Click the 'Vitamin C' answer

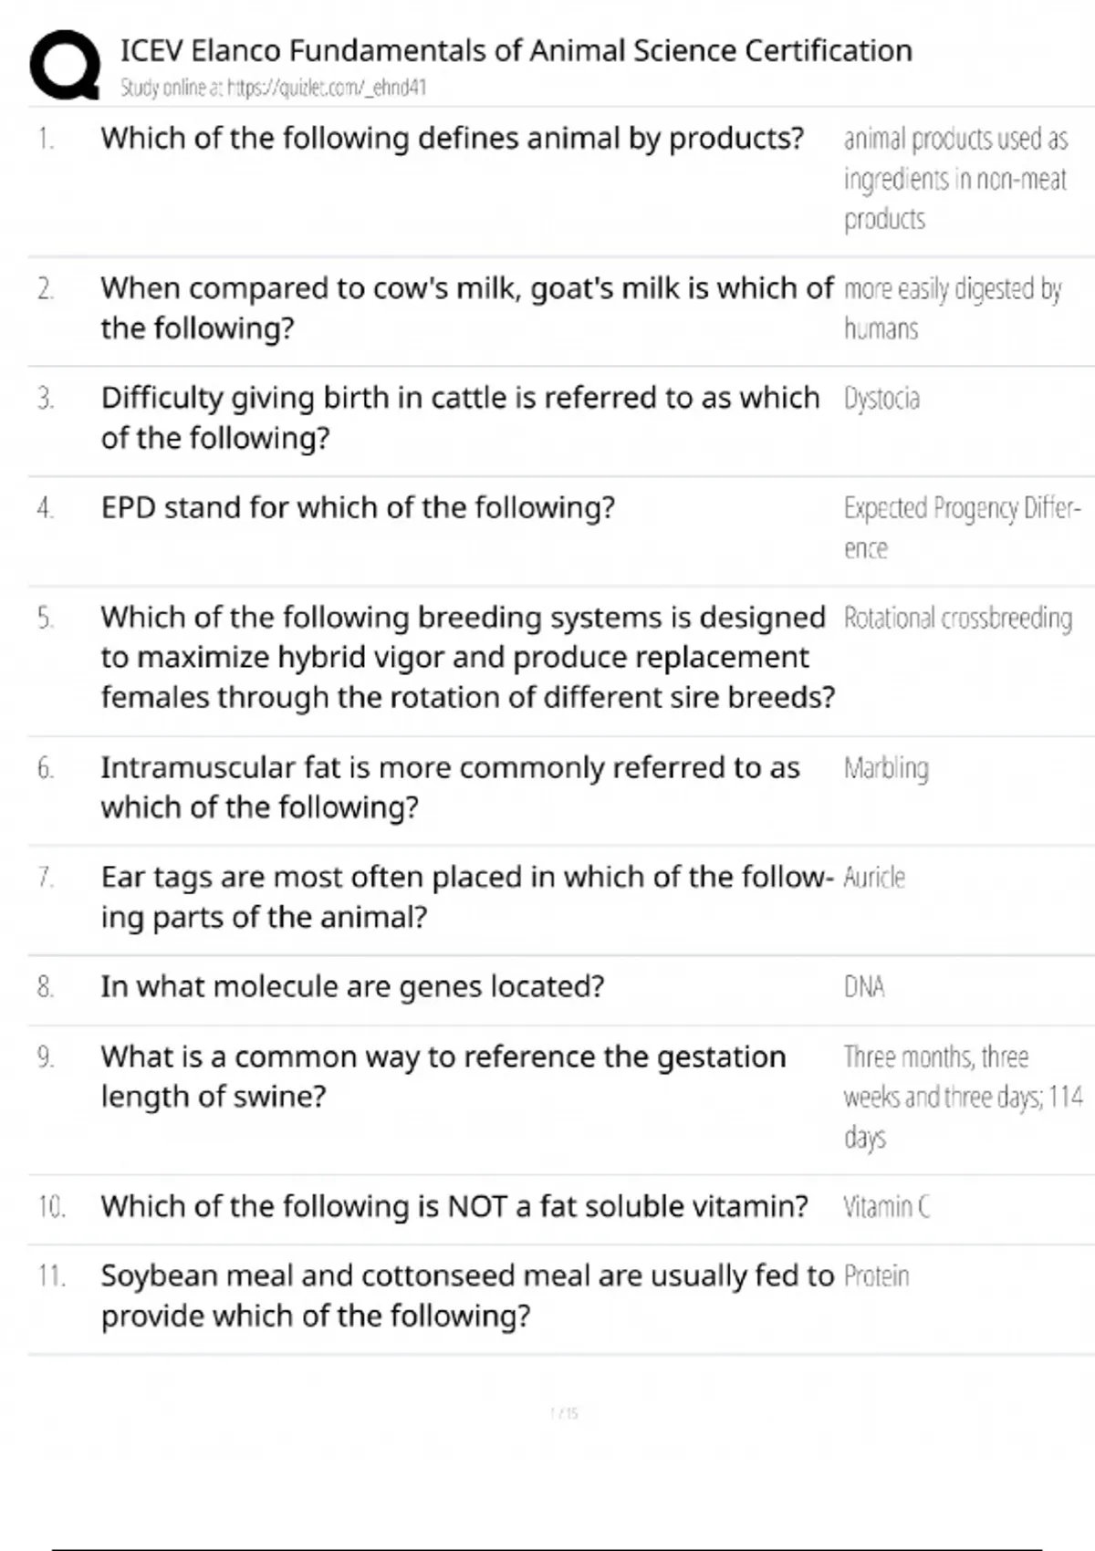[887, 1207]
